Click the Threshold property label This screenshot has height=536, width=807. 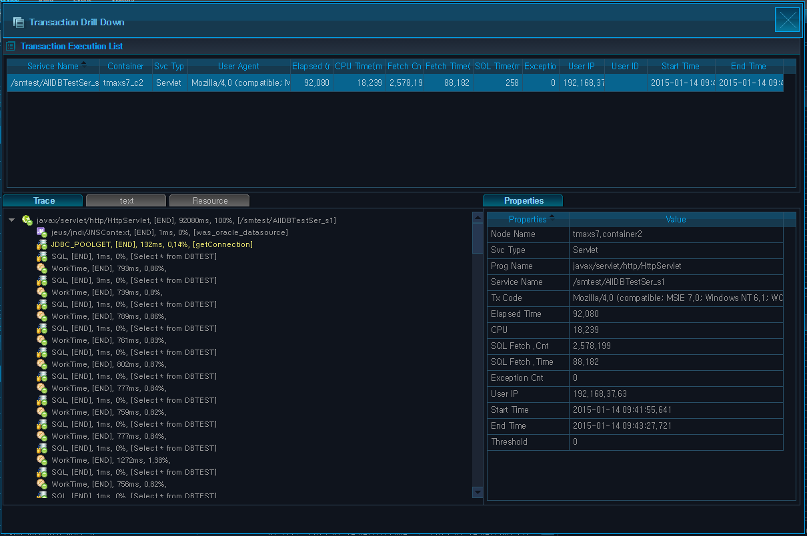[x=509, y=442]
